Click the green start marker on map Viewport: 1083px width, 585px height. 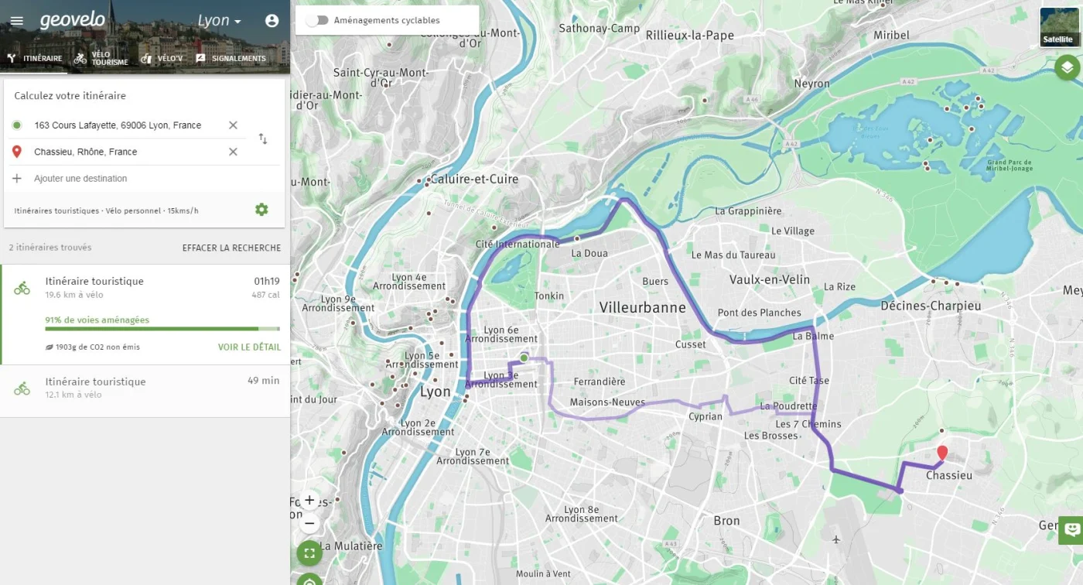pyautogui.click(x=524, y=357)
